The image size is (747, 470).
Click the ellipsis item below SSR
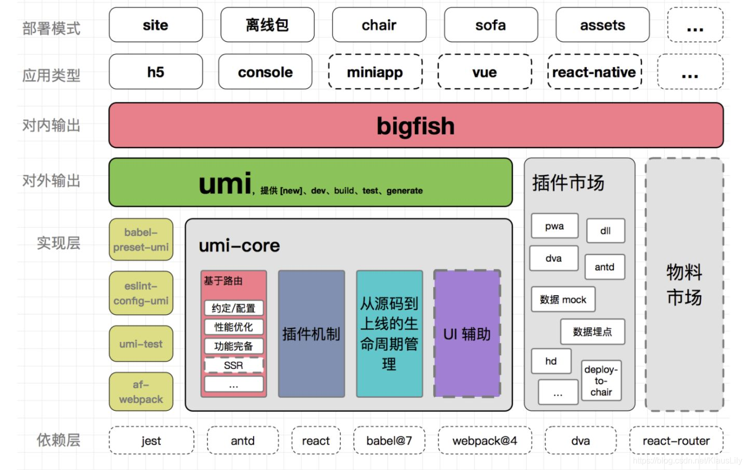234,384
